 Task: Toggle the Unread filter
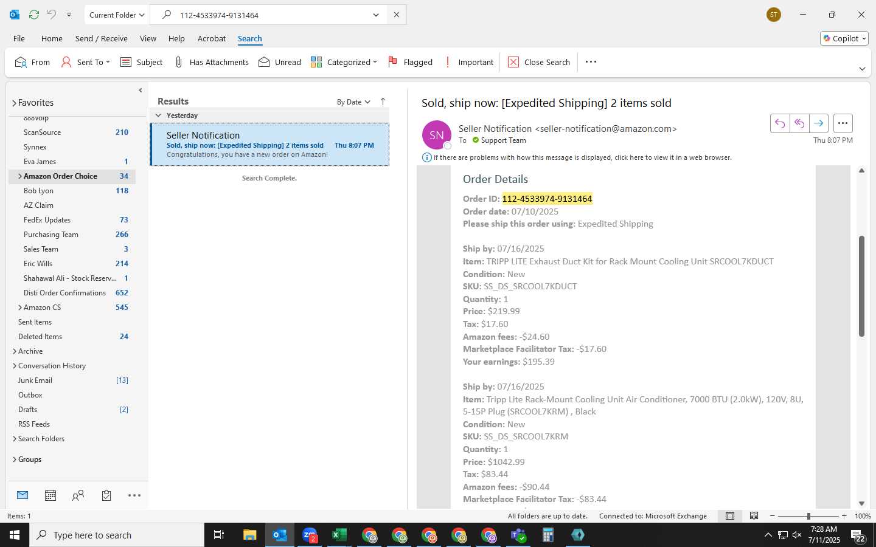[280, 62]
